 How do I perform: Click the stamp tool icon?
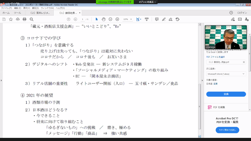(x=177, y=19)
